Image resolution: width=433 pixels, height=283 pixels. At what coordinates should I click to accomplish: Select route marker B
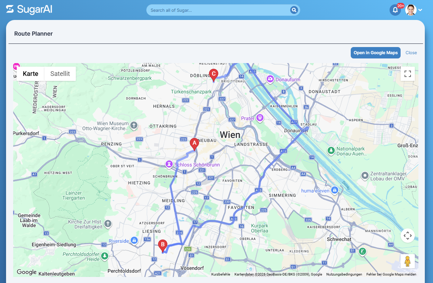[x=163, y=246]
